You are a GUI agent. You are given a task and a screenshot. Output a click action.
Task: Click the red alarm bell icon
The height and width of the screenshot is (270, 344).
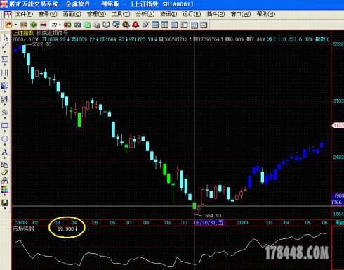coord(135,25)
